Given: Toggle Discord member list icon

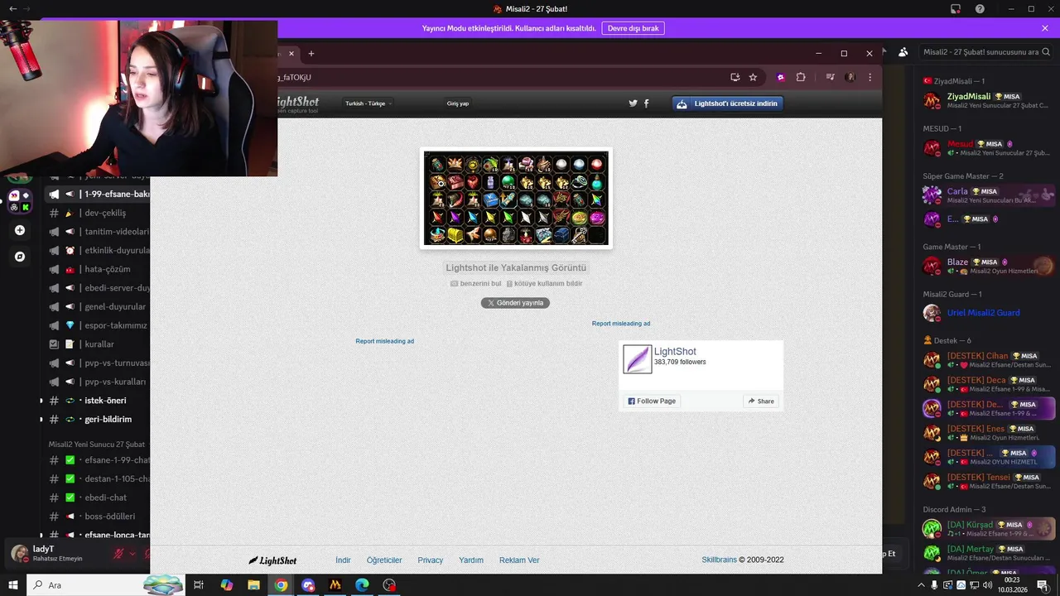Looking at the screenshot, I should pos(903,52).
